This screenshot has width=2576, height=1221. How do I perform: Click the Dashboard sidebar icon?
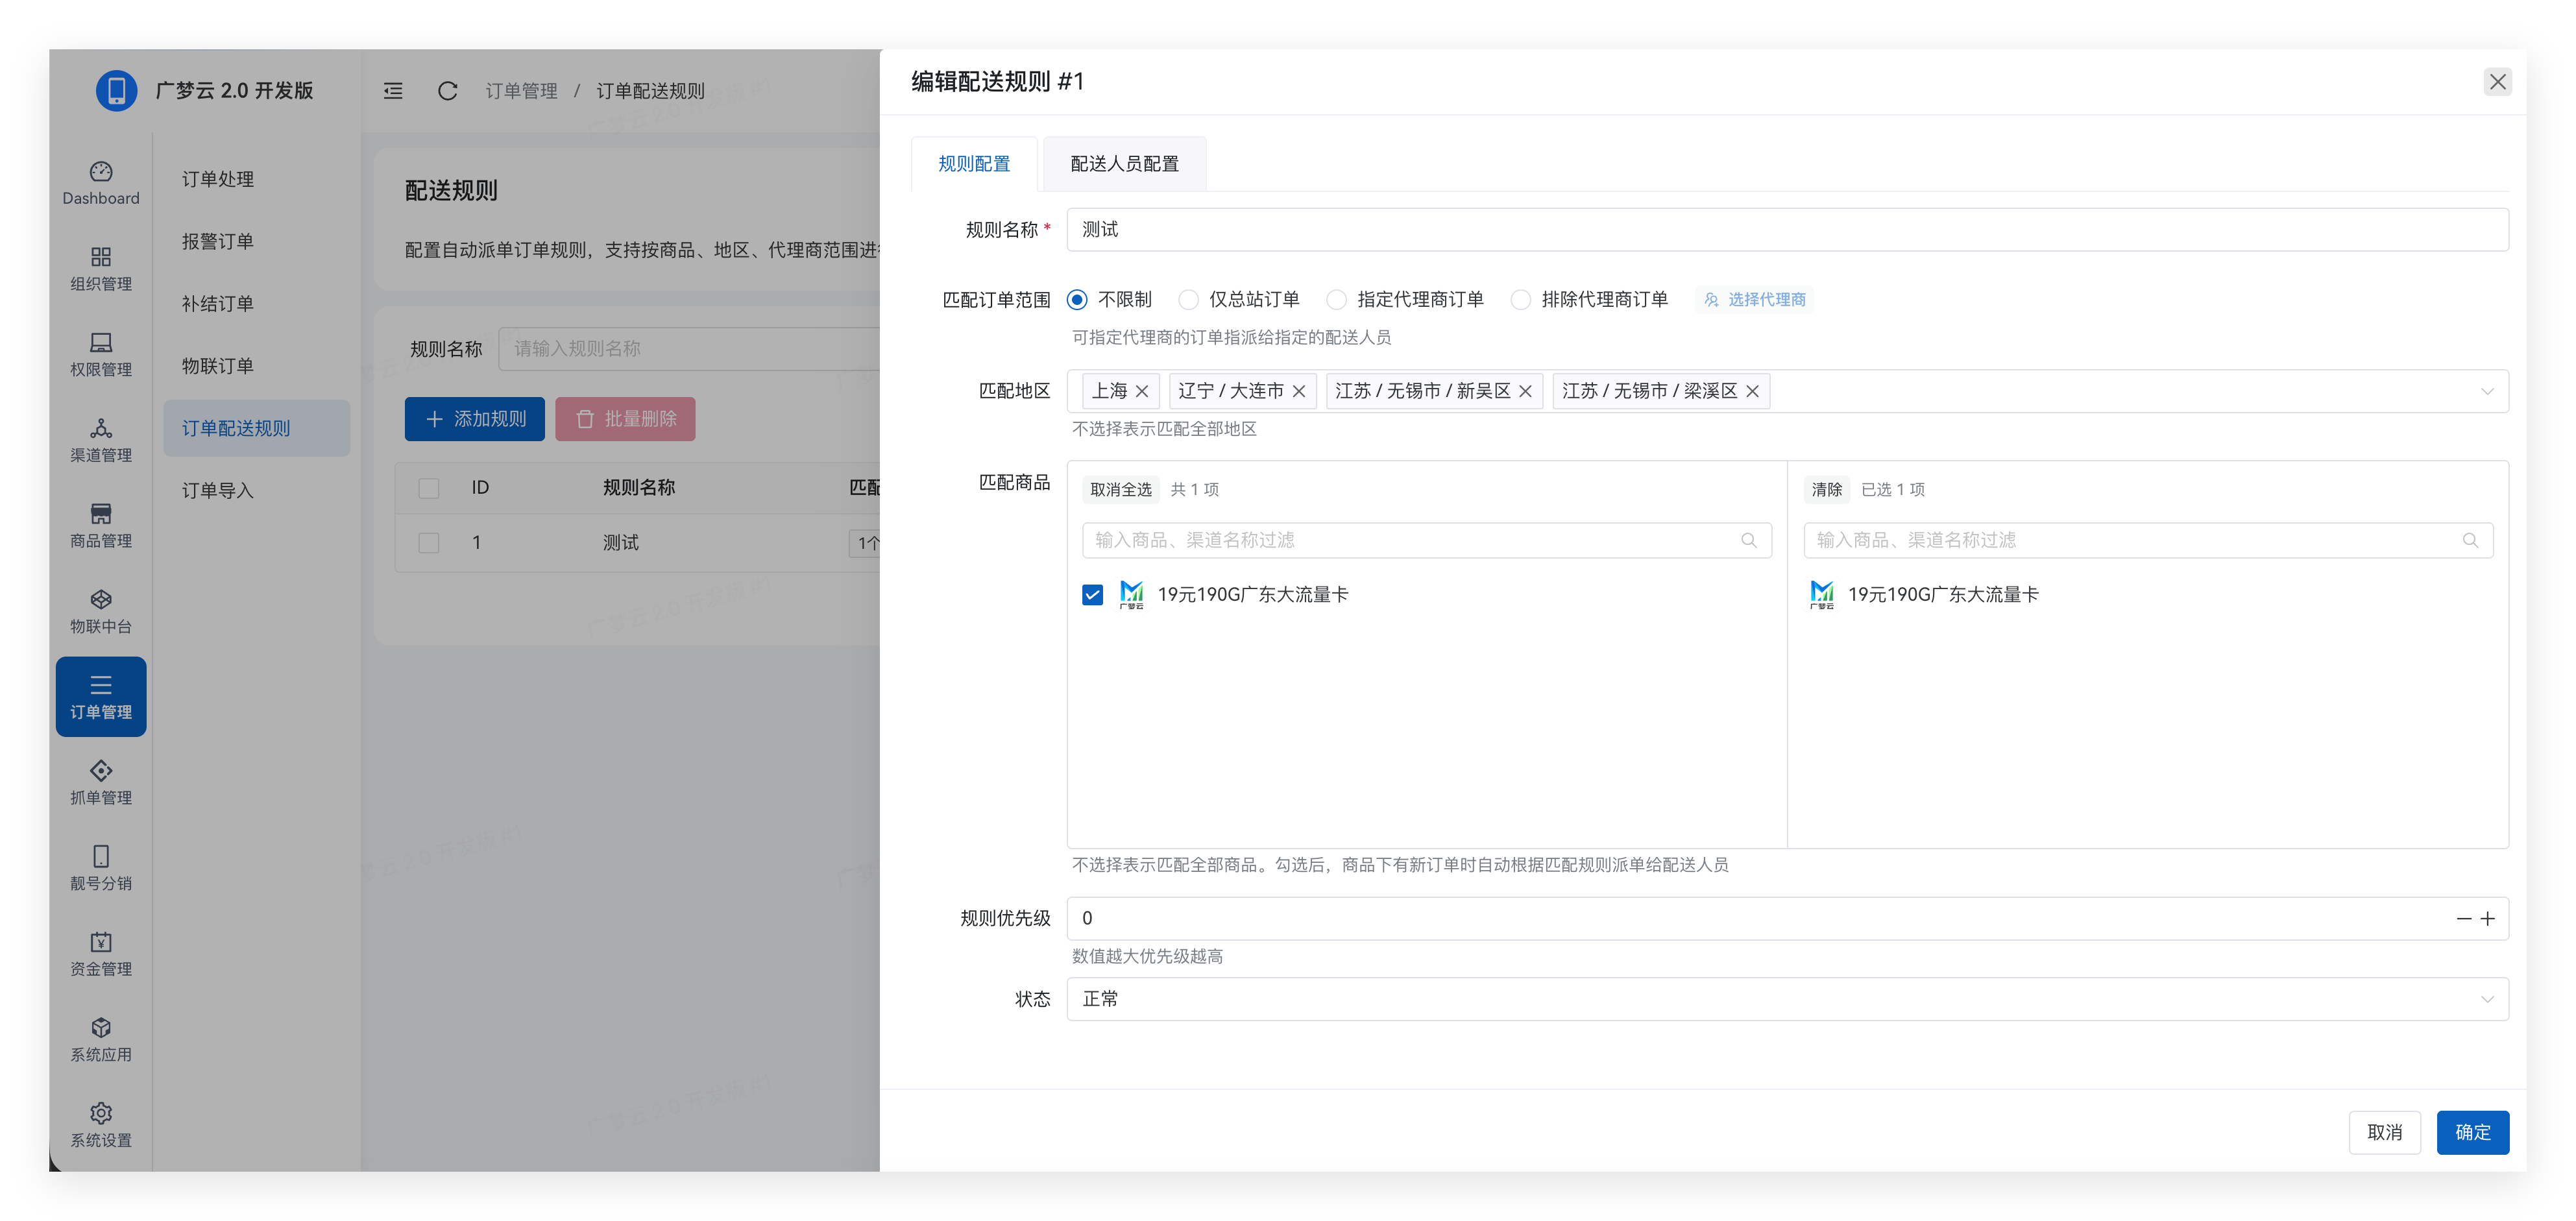point(101,172)
